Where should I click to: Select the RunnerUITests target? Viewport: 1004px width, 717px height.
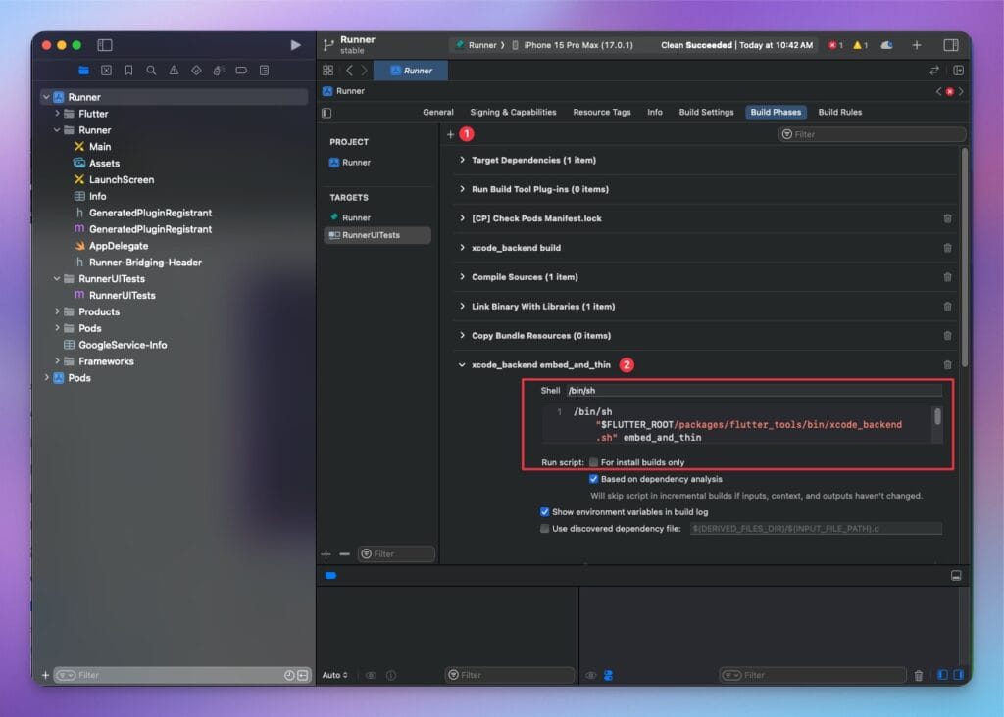[377, 235]
